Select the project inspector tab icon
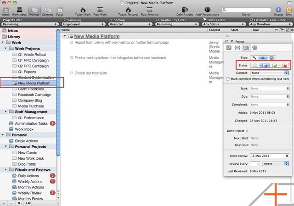The width and height of the screenshot is (294, 206). point(246,48)
